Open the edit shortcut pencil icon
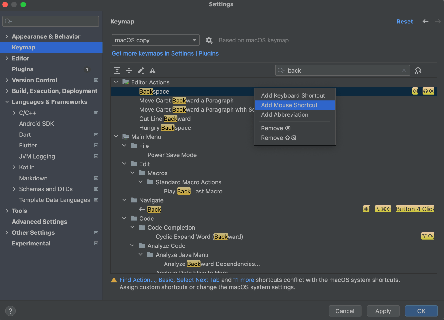 coord(141,70)
